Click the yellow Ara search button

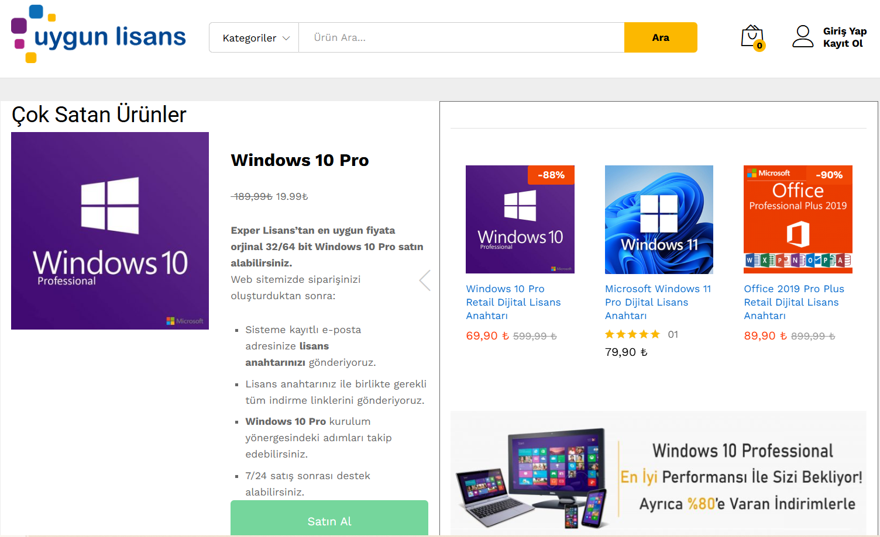pos(661,37)
